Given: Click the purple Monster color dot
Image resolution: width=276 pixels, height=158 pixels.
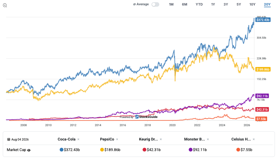Looking at the screenshot, I should pos(190,150).
